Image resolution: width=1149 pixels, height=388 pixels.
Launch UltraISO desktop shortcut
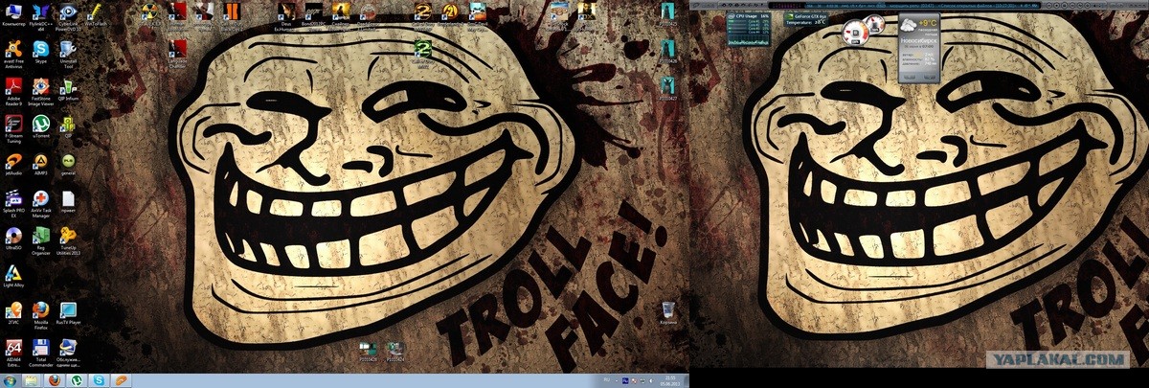(13, 239)
